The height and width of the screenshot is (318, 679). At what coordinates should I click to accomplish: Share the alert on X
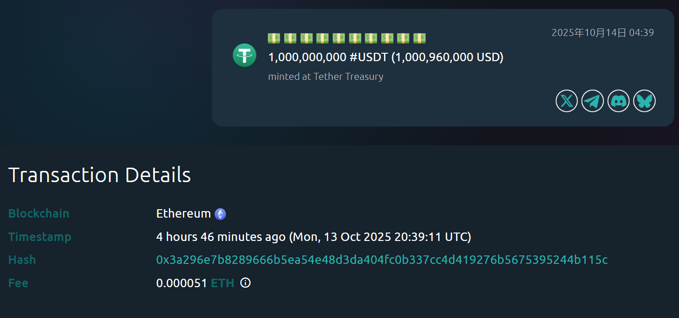coord(567,101)
